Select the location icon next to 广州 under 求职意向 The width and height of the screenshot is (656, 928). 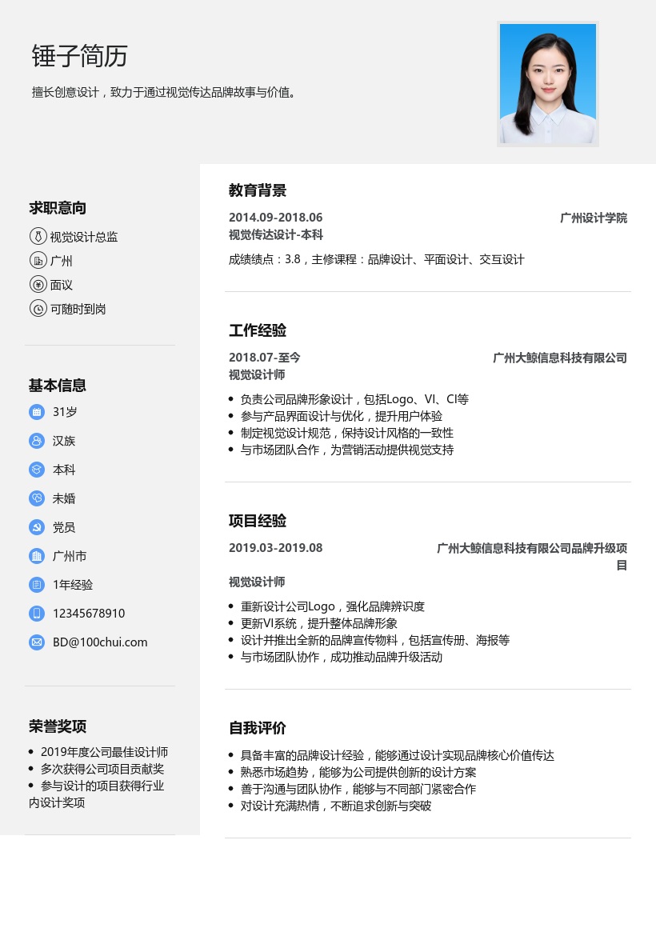click(x=38, y=260)
